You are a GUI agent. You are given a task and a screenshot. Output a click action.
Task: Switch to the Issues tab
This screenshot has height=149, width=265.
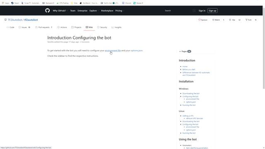(24, 27)
